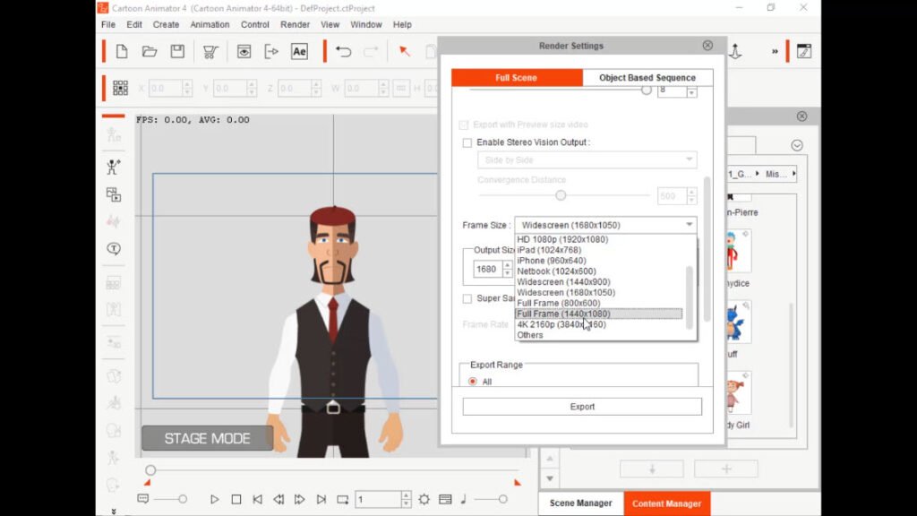
Task: Open the composer edit icon at the toolbar's right end
Action: click(x=804, y=51)
